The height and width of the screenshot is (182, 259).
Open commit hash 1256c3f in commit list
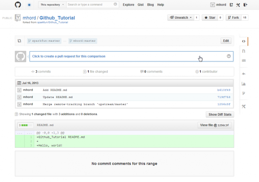tap(223, 104)
